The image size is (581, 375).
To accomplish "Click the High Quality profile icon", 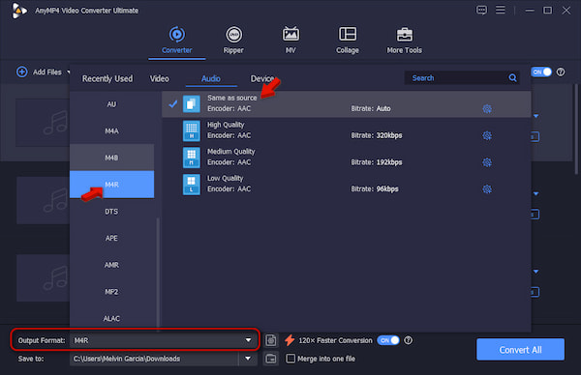I will 191,130.
